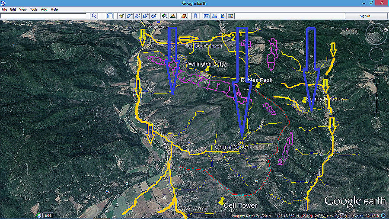Viewport: 389px width, 219px height.
Task: Click the streaming status circle at bottom right
Action: 384,216
